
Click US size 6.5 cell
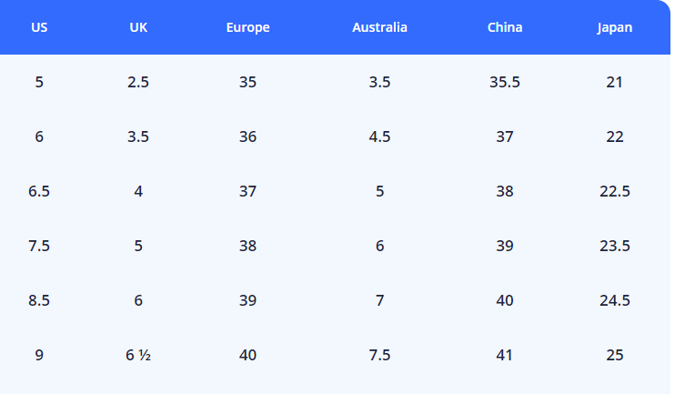(39, 191)
